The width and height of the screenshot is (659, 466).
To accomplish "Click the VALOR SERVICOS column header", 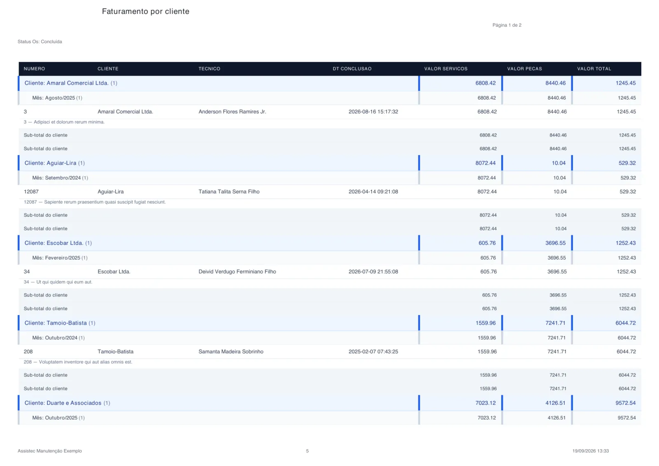I will (x=446, y=69).
